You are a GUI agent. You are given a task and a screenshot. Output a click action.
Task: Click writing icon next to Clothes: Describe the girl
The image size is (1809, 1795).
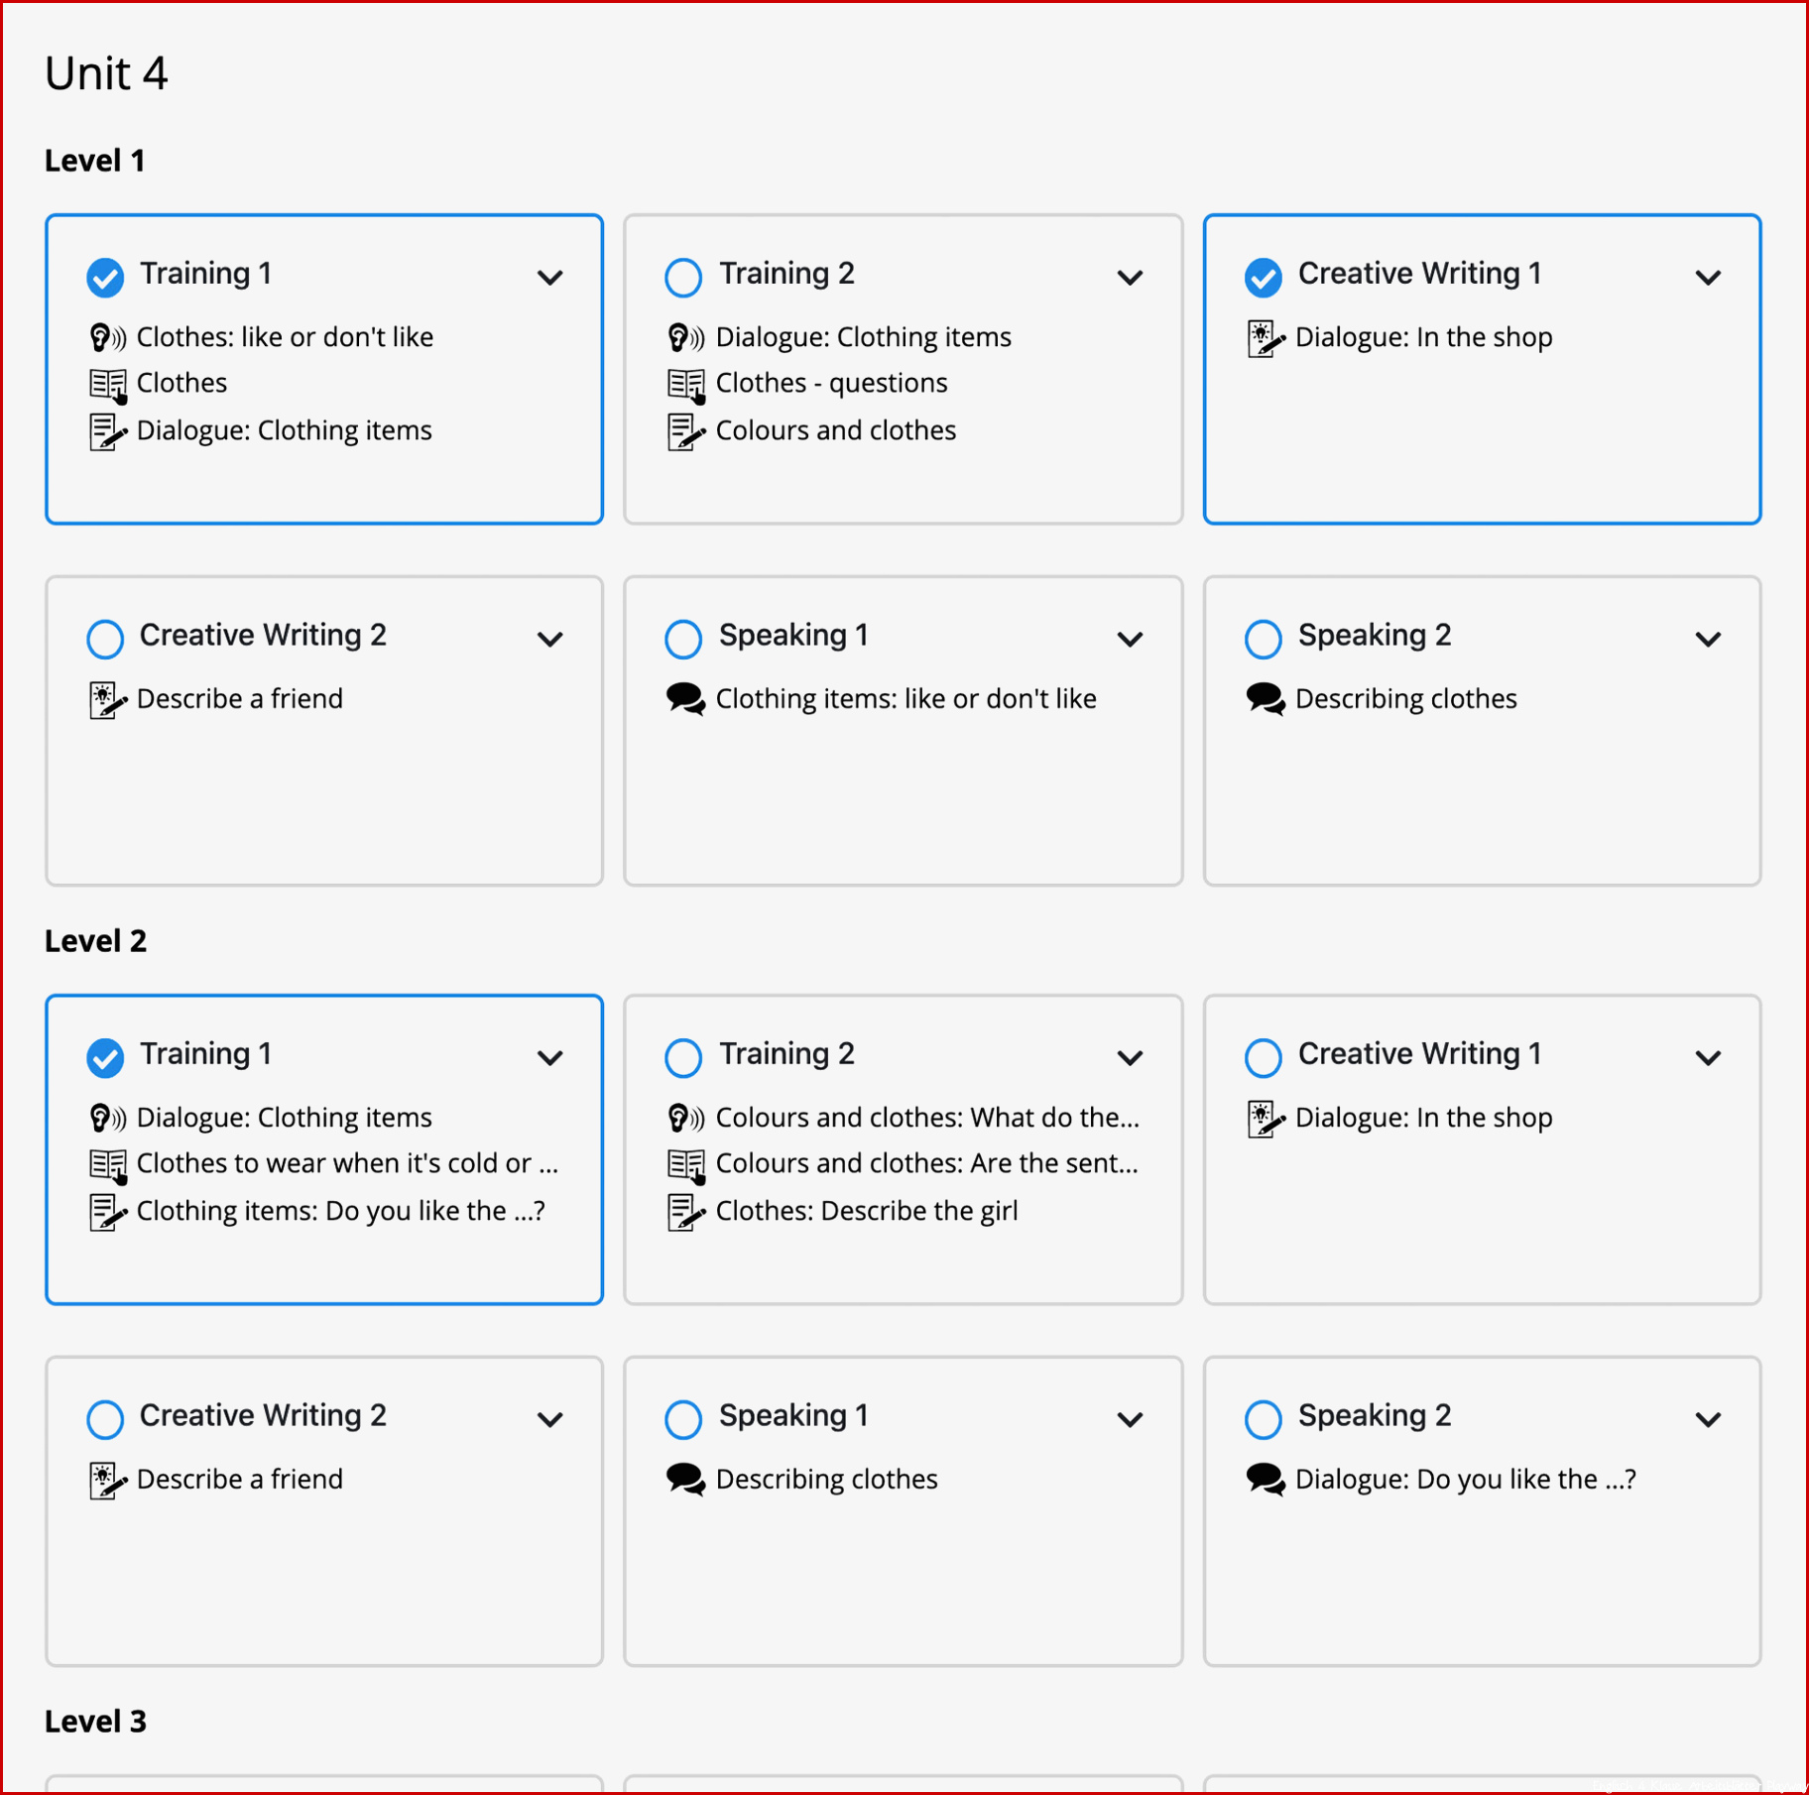(x=686, y=1212)
